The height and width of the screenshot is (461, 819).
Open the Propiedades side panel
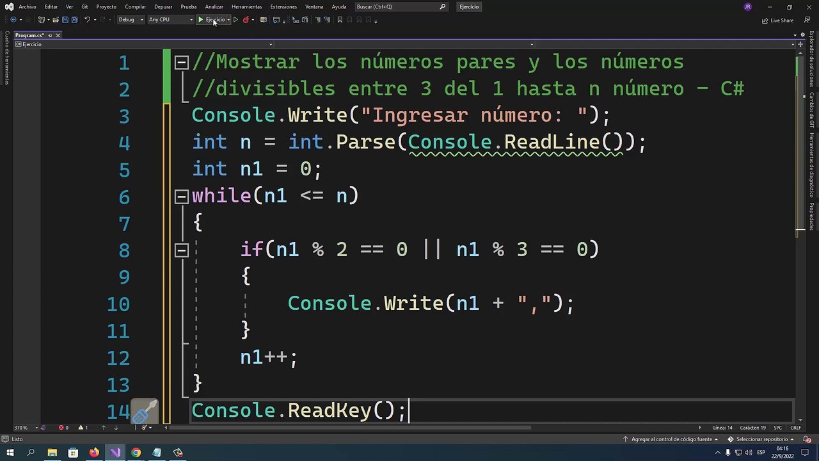point(811,216)
